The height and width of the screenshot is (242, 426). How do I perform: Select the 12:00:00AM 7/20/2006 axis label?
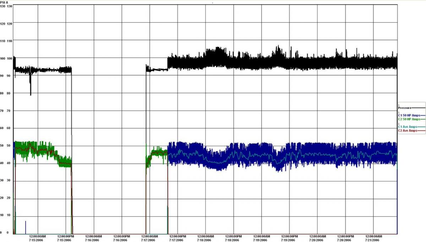[x=317, y=238]
